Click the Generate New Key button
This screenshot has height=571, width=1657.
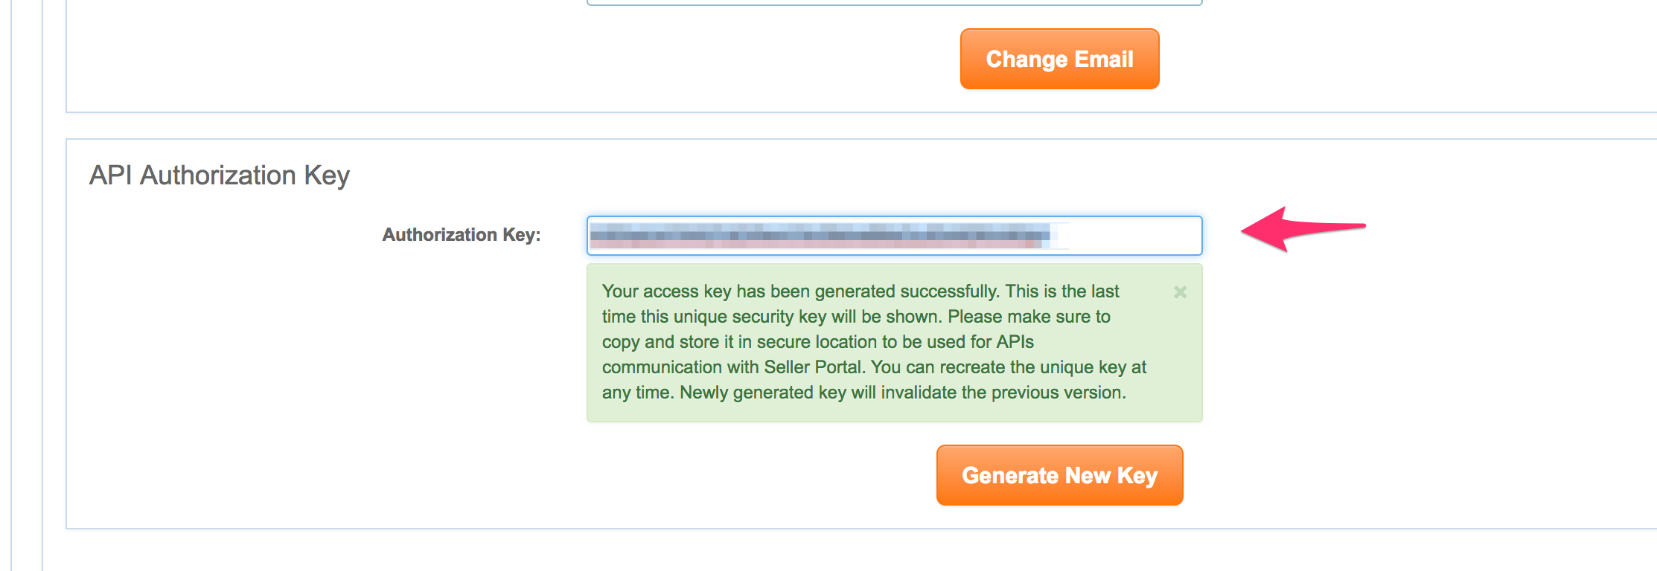[x=1059, y=475]
